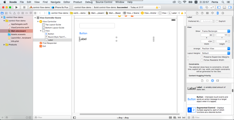Run the project with the Play button
Image resolution: width=234 pixels, height=120 pixels.
coord(17,7)
